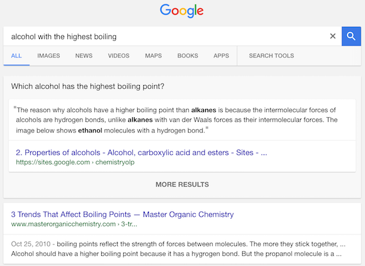Switch to the BOOKS tab
The width and height of the screenshot is (365, 266).
(188, 55)
